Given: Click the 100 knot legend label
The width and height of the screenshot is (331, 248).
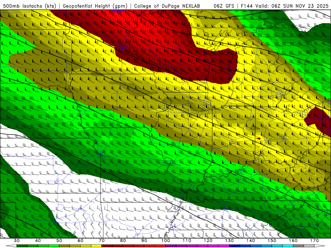Looking at the screenshot, I should tap(165, 241).
